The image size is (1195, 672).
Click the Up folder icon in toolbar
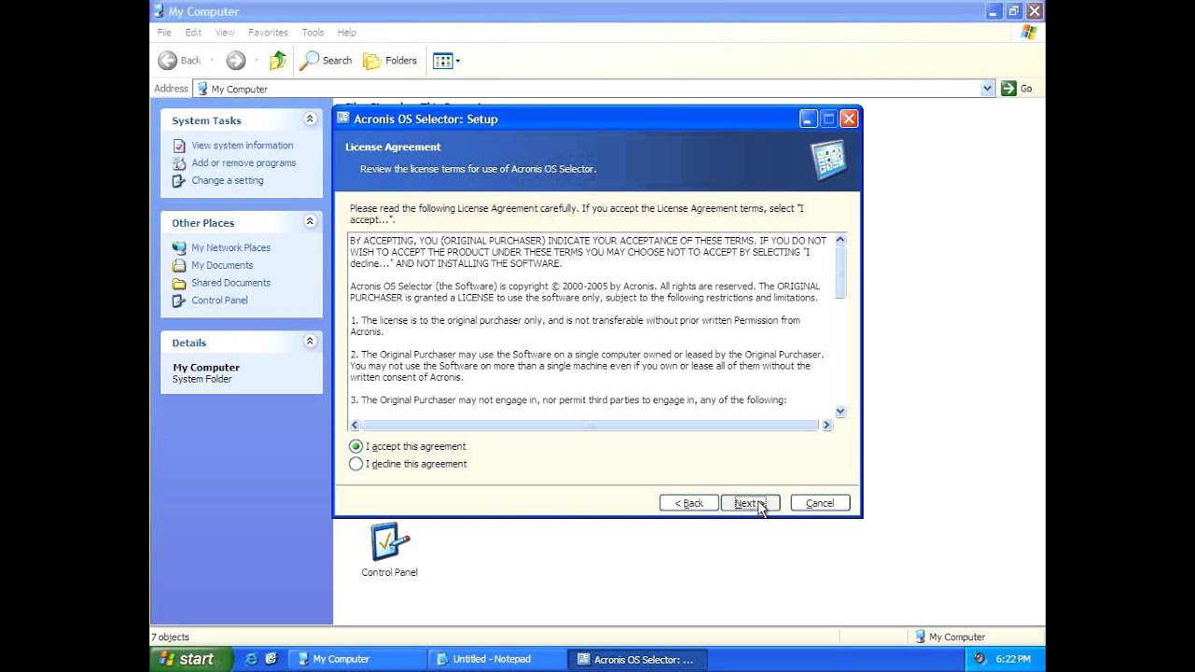tap(277, 61)
